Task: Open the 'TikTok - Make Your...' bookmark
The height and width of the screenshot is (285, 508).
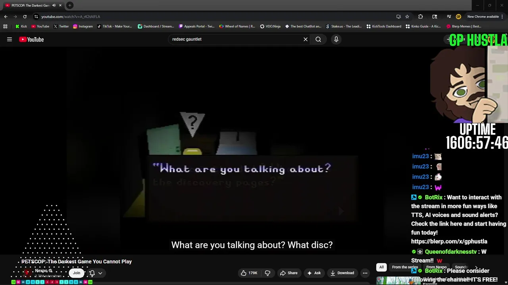Action: pos(114,27)
